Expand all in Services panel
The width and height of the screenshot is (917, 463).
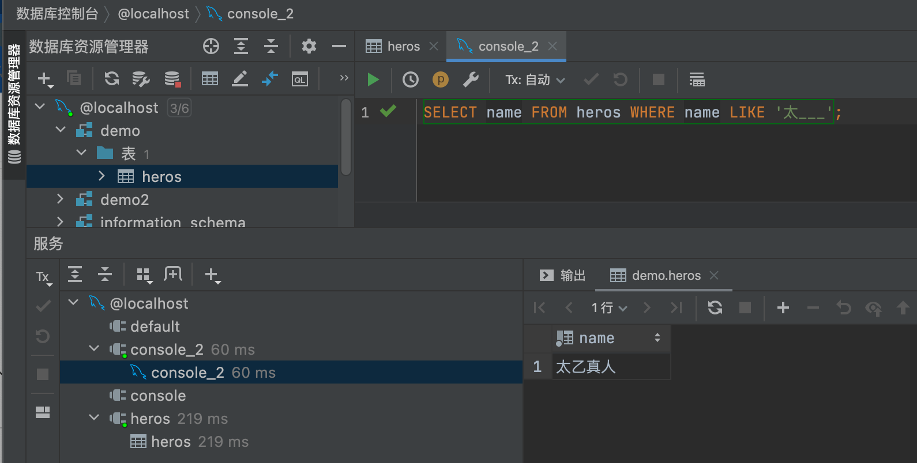[75, 274]
